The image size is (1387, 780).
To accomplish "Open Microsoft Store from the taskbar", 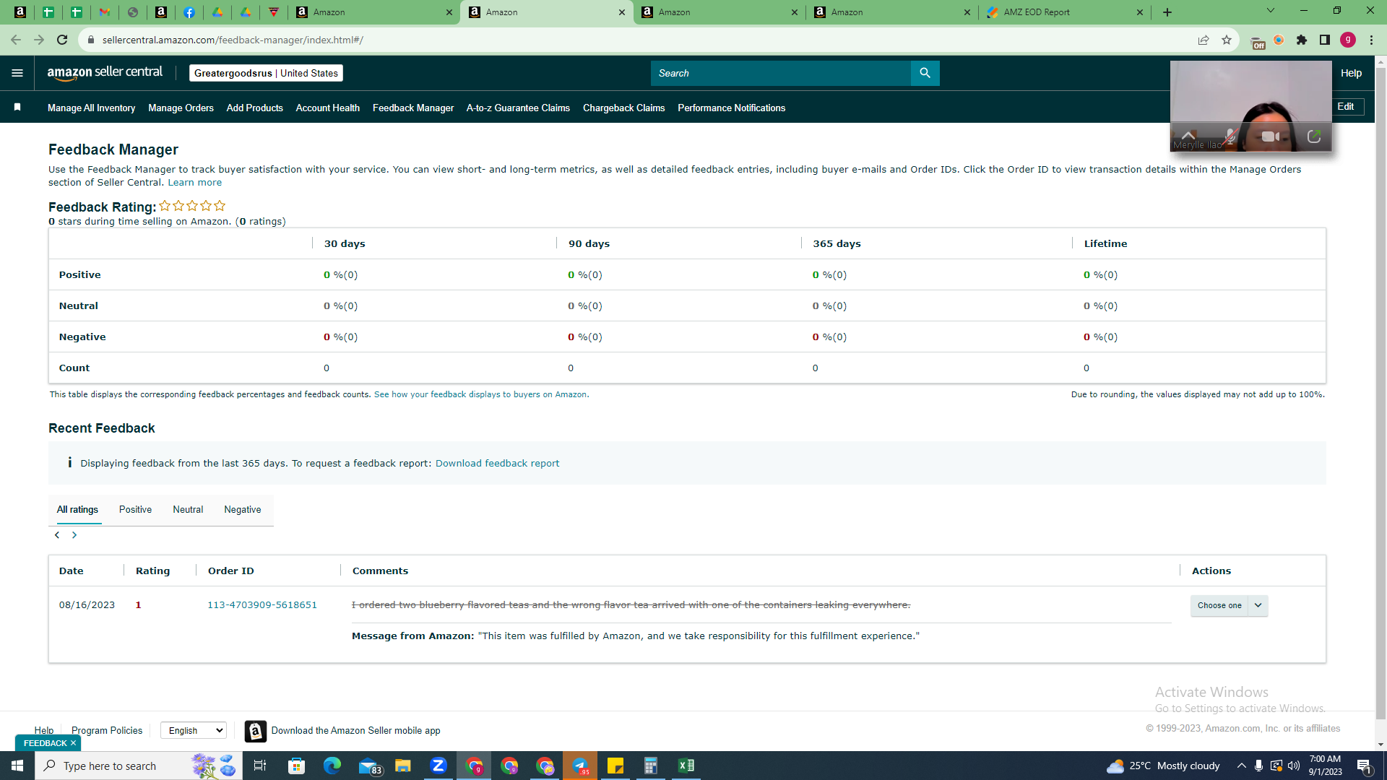I will [x=297, y=766].
